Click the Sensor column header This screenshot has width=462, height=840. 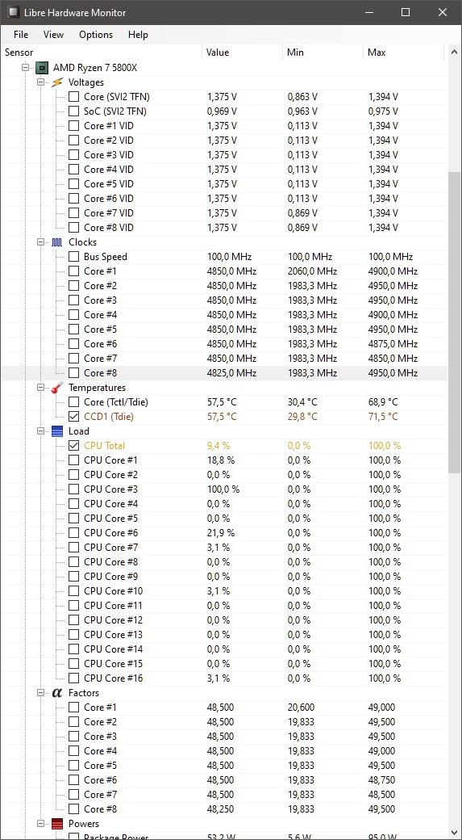[x=102, y=52]
